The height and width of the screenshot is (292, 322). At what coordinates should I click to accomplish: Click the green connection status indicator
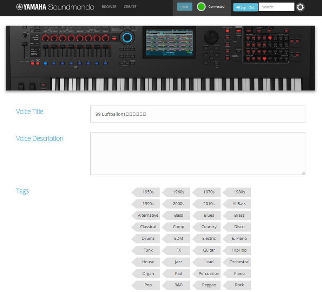tap(201, 7)
